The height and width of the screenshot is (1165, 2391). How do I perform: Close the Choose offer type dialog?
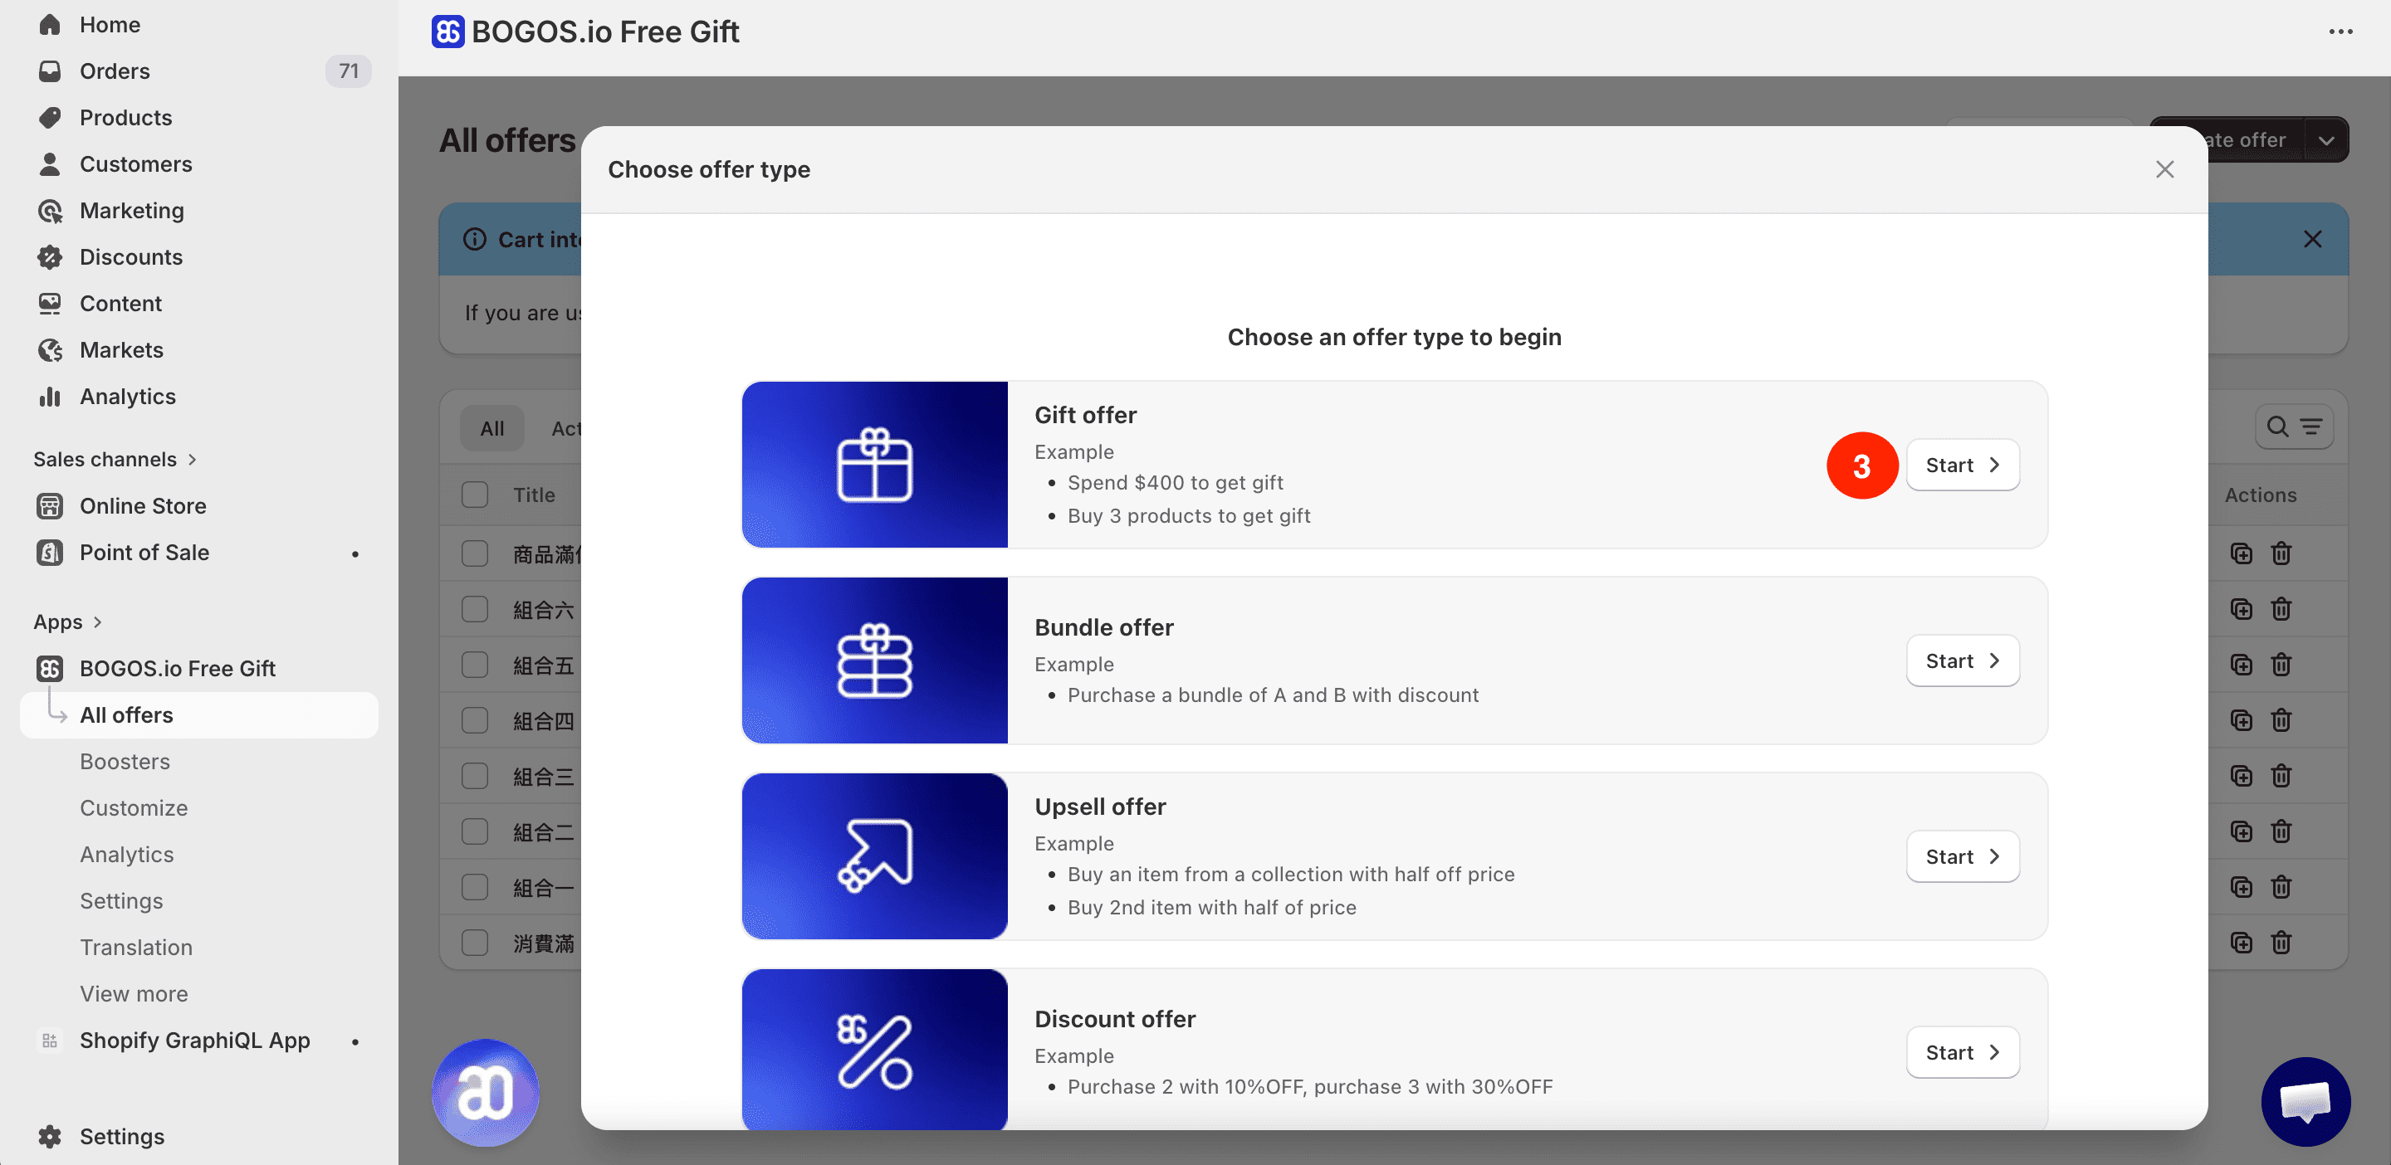pyautogui.click(x=2164, y=170)
